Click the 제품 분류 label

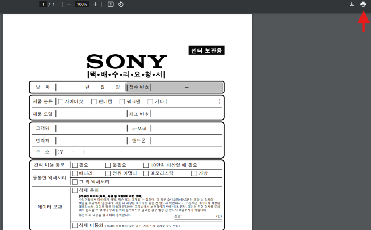(43, 101)
